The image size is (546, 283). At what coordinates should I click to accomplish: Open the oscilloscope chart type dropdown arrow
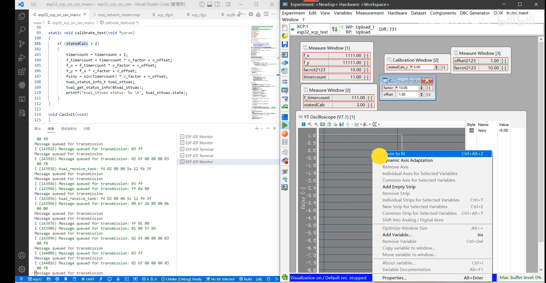click(x=361, y=124)
